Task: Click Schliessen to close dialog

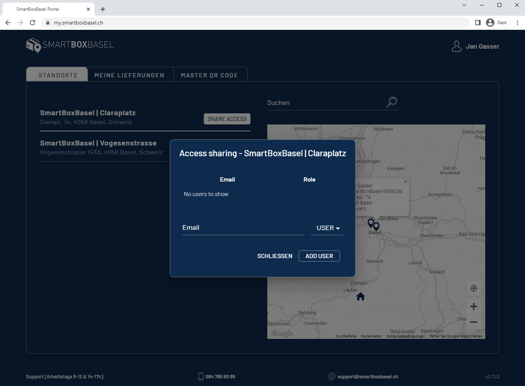Action: point(275,256)
